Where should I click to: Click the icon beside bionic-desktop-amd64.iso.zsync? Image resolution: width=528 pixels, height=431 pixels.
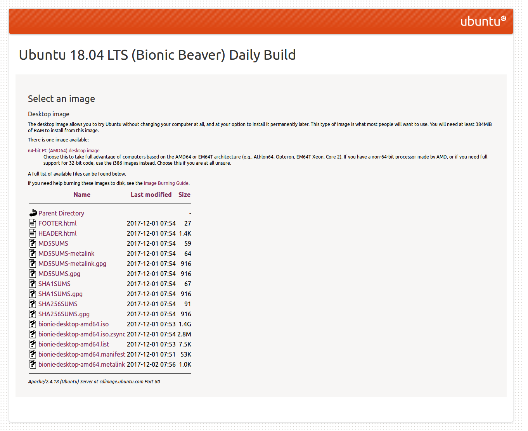(33, 334)
